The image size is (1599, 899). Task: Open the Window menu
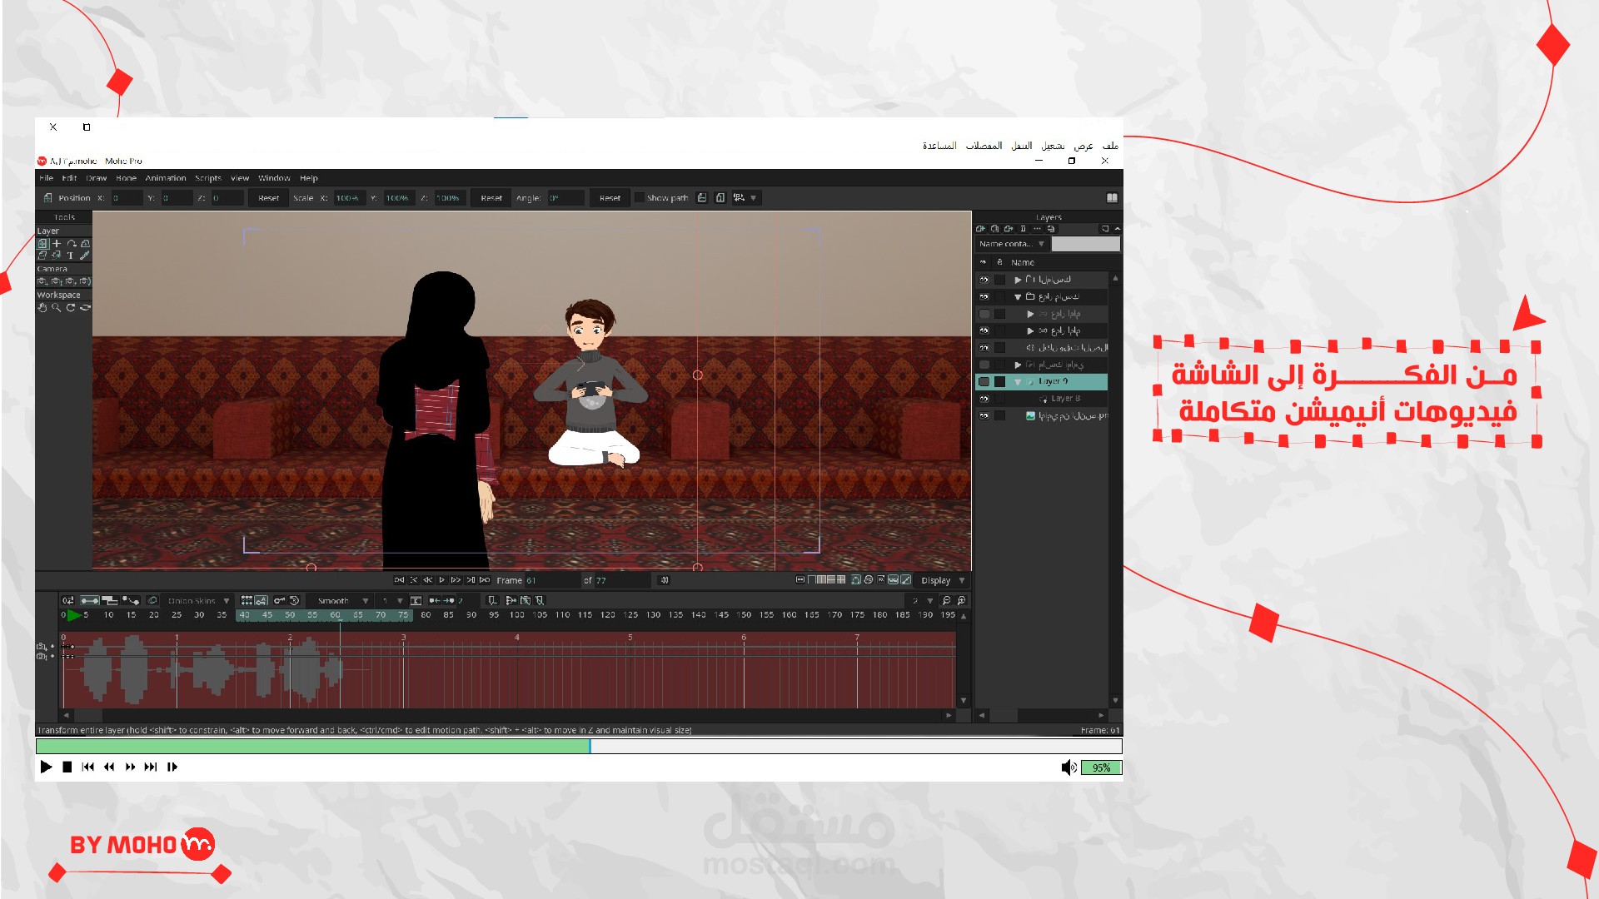point(274,178)
